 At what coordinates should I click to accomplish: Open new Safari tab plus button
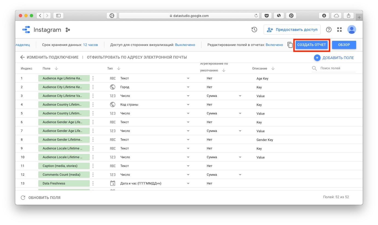point(359,17)
